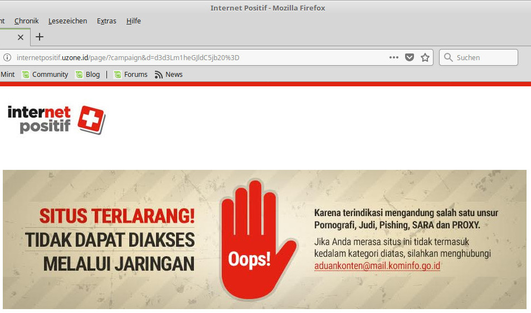531x313 pixels.
Task: Close the current browser tab
Action: tap(20, 37)
